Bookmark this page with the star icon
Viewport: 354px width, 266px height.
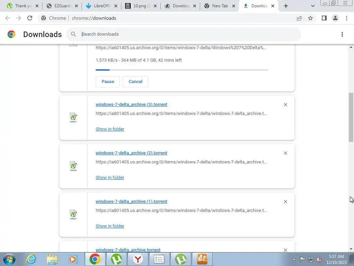pos(310,18)
